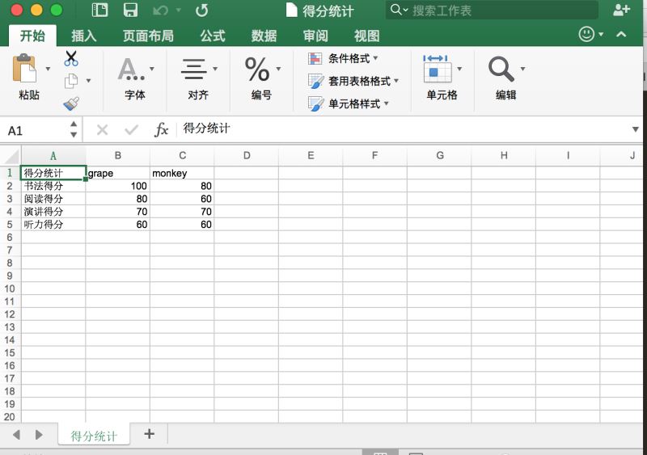This screenshot has height=455, width=647.
Task: Click the 套用表格格式 table format button
Action: pyautogui.click(x=353, y=81)
